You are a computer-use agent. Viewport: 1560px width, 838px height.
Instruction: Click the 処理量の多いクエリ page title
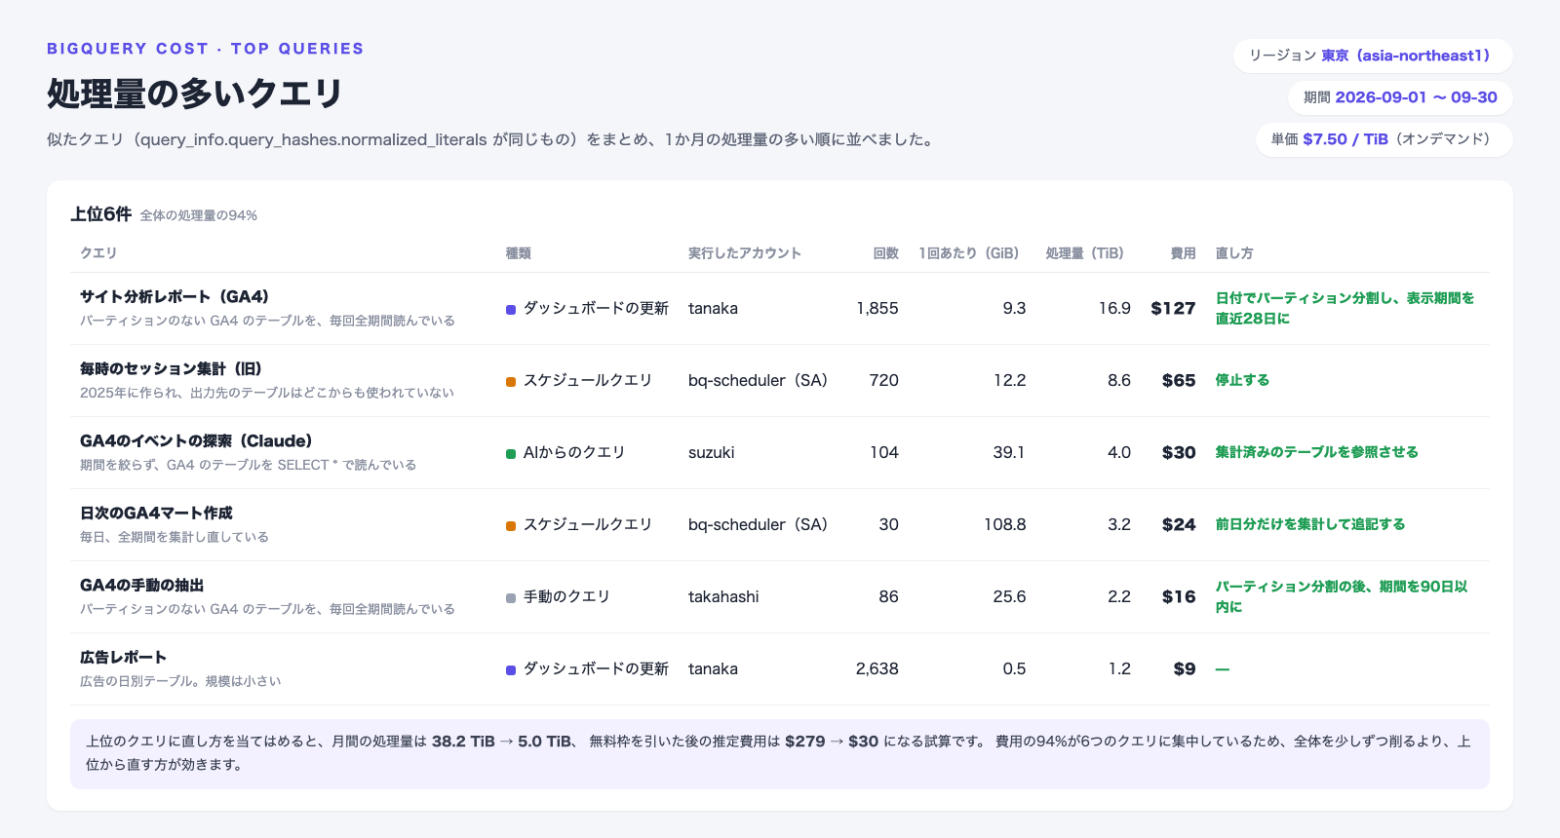pyautogui.click(x=195, y=94)
